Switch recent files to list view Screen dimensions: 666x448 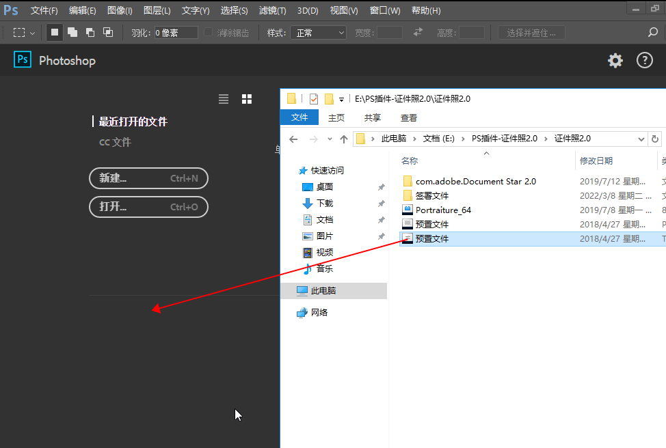pos(224,99)
